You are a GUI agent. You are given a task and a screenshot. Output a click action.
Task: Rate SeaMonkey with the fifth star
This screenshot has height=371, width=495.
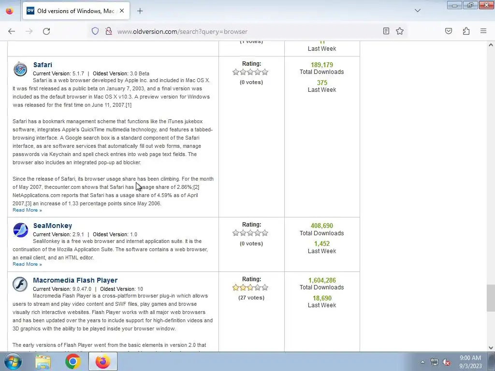point(265,233)
